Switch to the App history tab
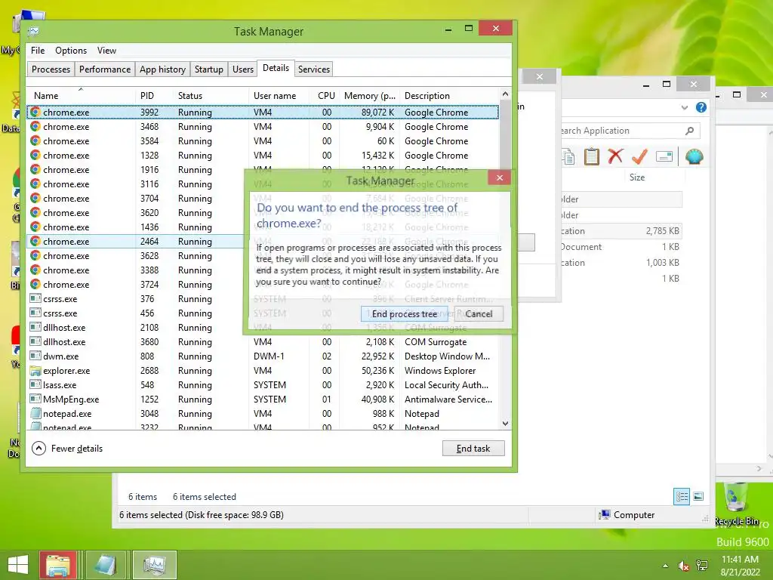Image resolution: width=773 pixels, height=580 pixels. (x=163, y=69)
